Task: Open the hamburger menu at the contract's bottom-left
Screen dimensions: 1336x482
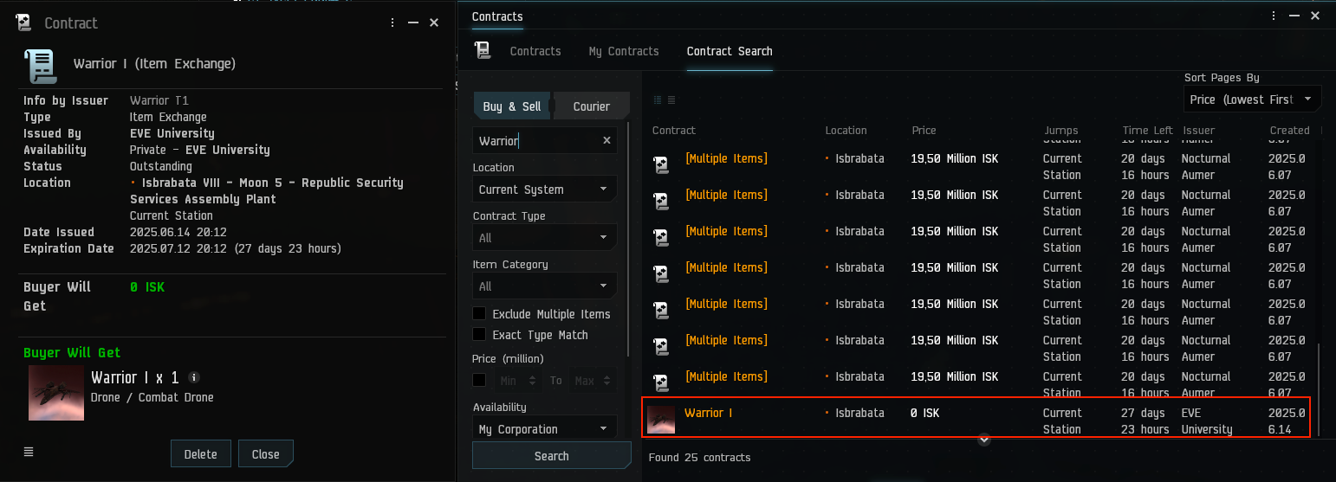Action: point(29,452)
